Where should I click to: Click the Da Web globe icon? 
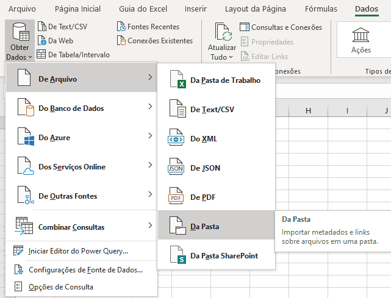pyautogui.click(x=42, y=40)
